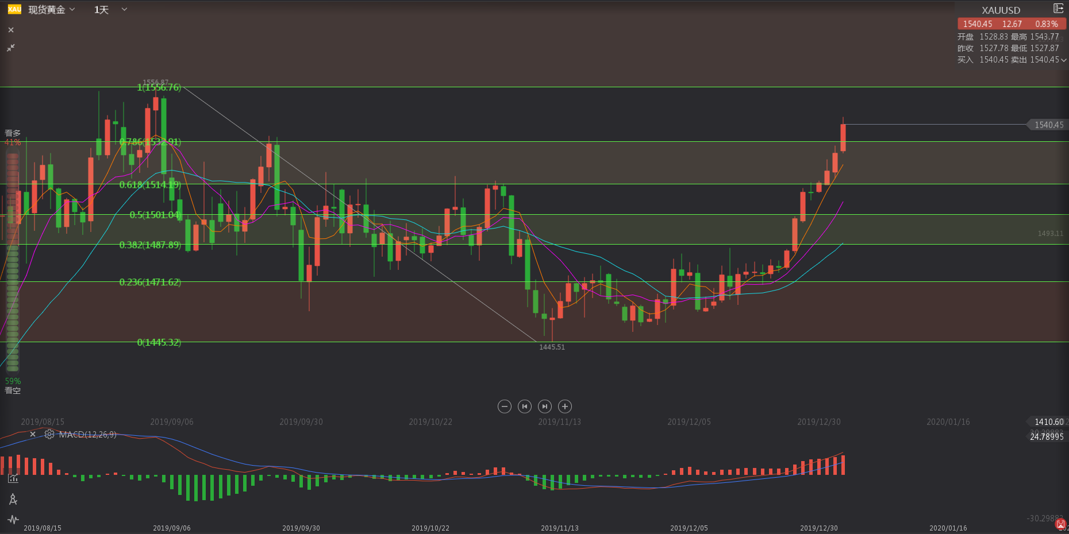Zoom in the chart with the plus button
This screenshot has height=534, width=1069.
565,407
